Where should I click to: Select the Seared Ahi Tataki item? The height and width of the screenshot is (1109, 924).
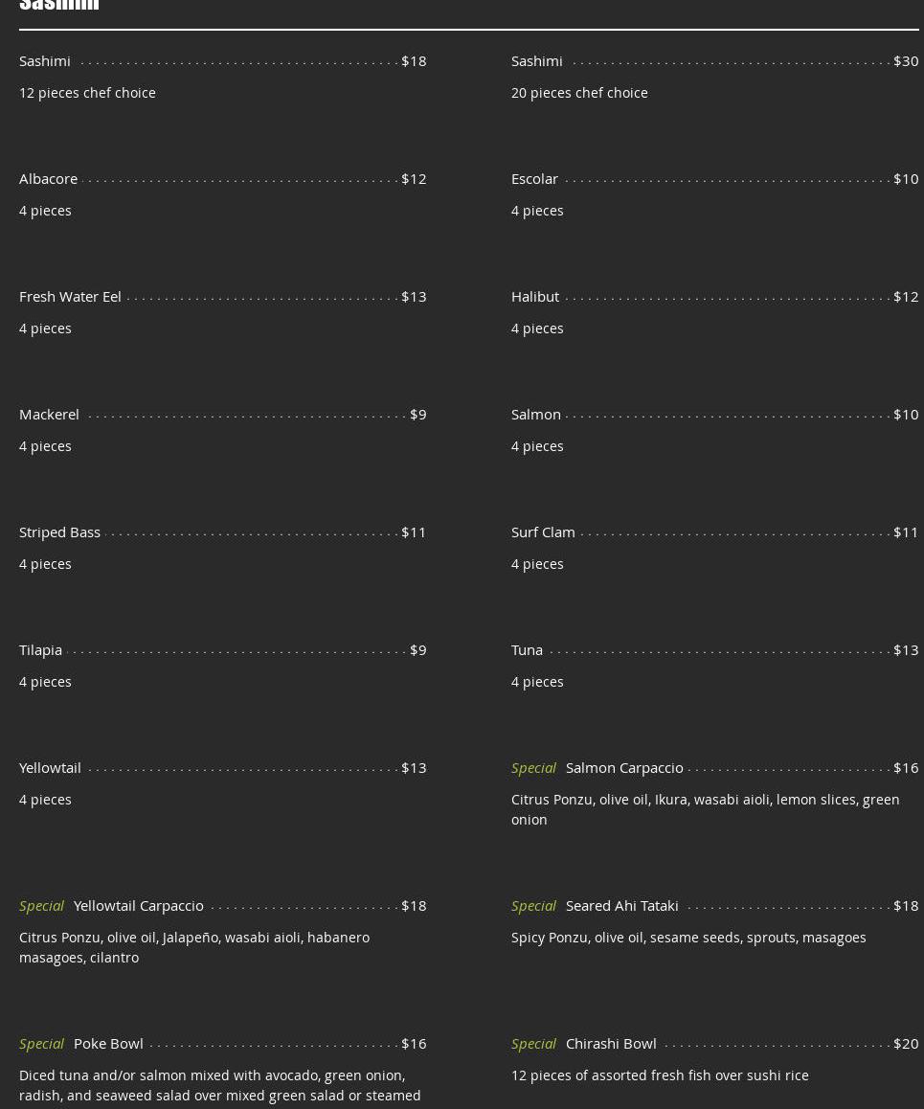[621, 905]
